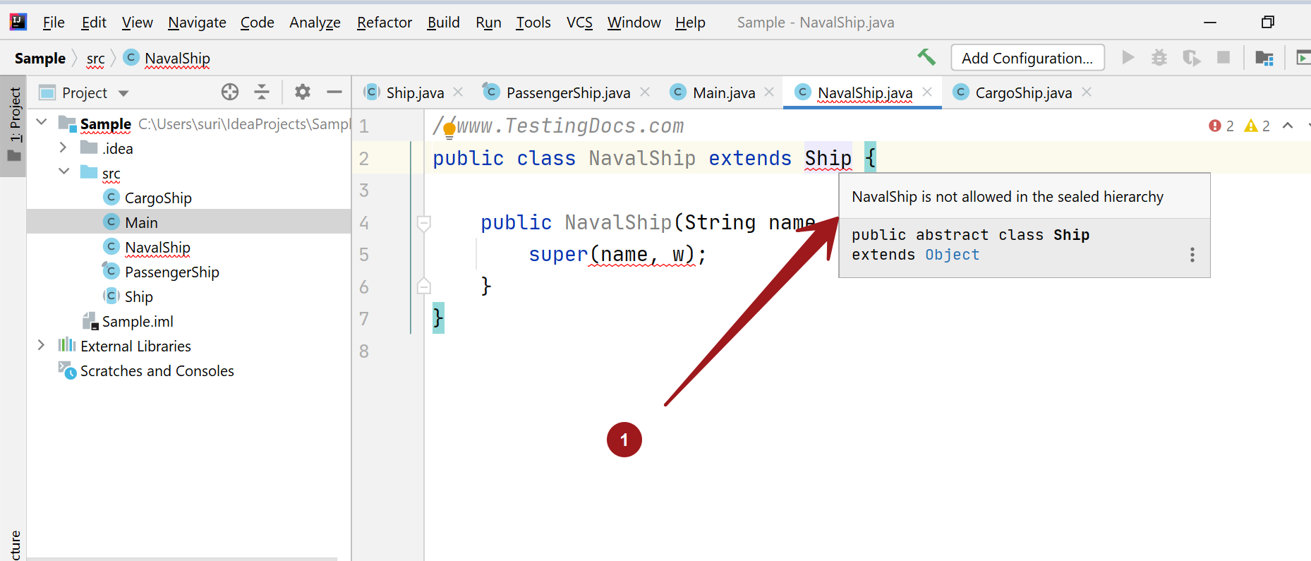Screen dimensions: 1311x561
Task: Select CargoShip class in project tree
Action: click(157, 198)
